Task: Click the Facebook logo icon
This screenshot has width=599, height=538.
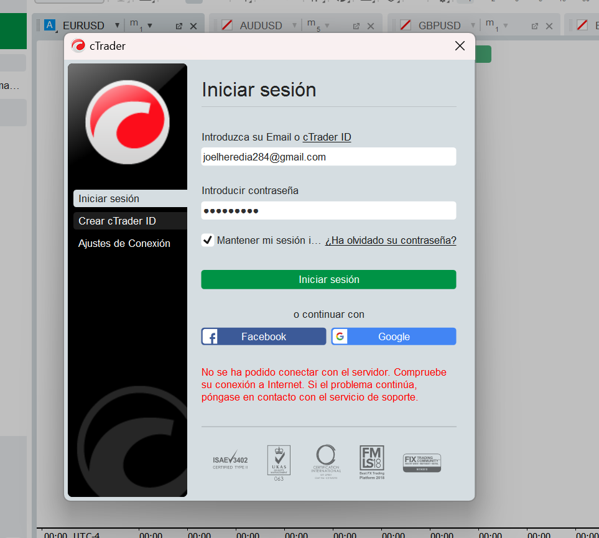Action: [210, 336]
